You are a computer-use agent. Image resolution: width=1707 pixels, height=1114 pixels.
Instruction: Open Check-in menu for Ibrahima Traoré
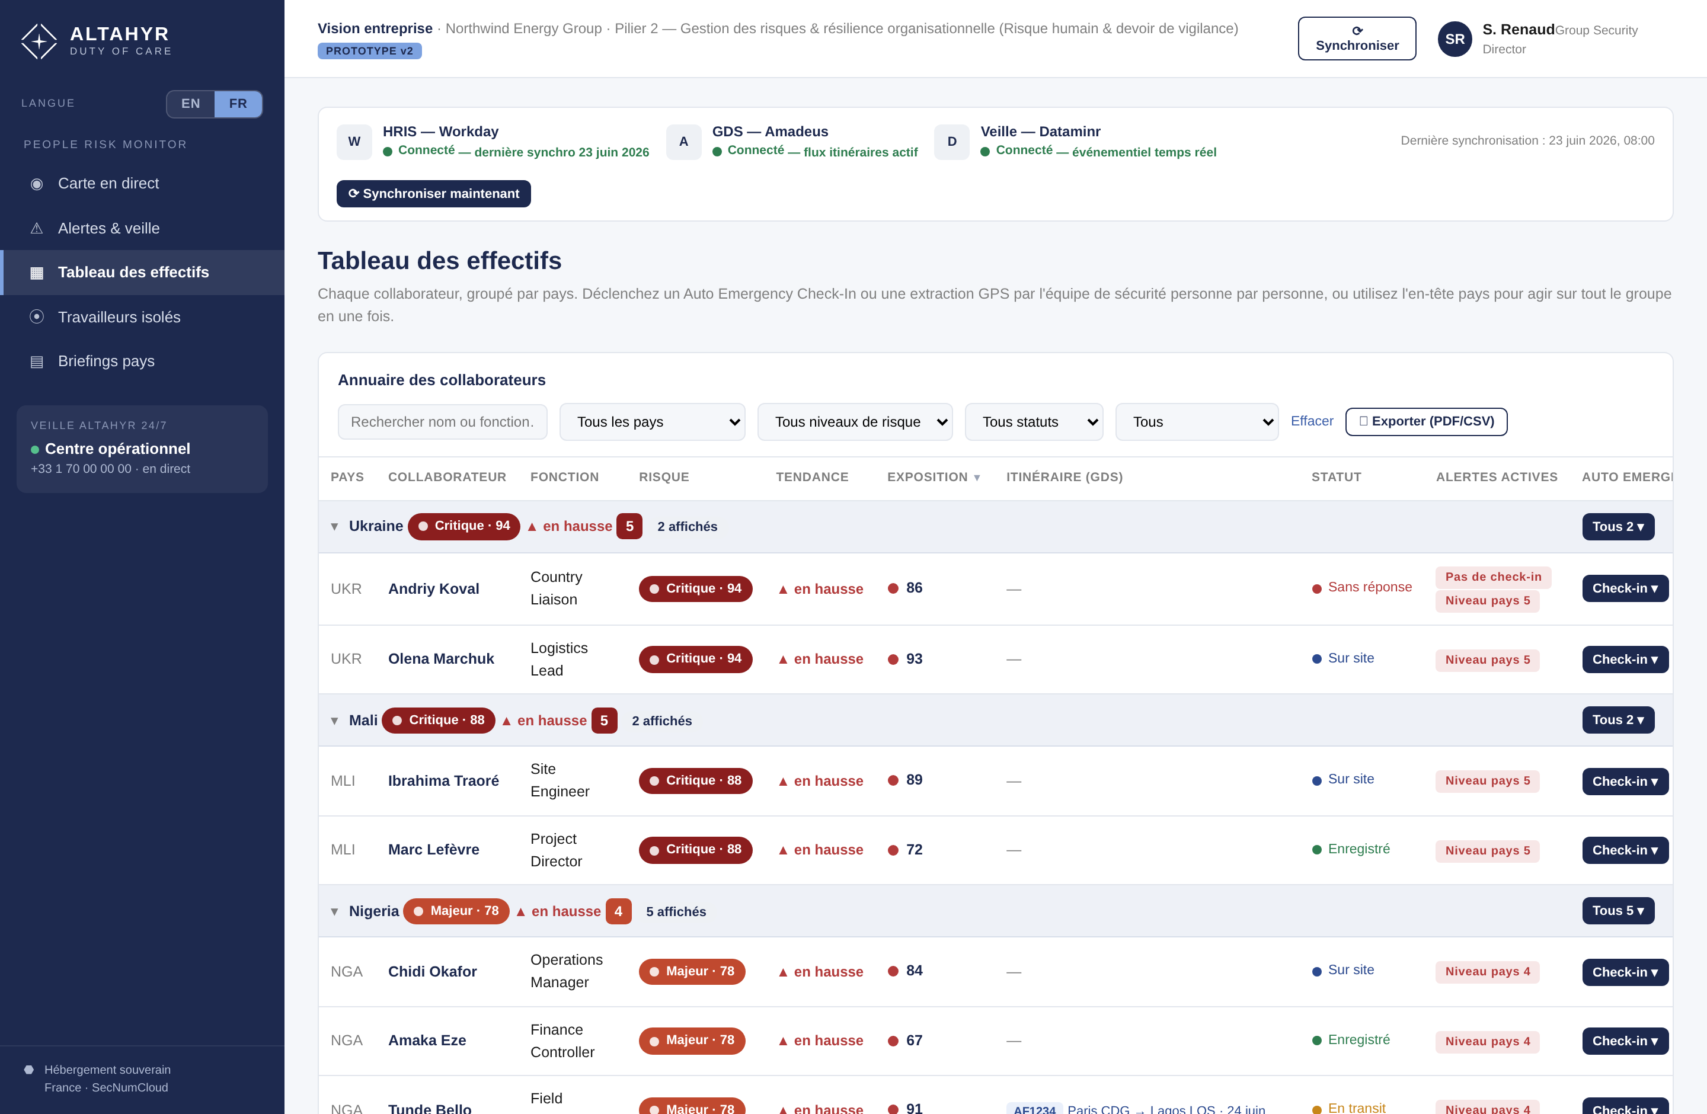point(1625,782)
